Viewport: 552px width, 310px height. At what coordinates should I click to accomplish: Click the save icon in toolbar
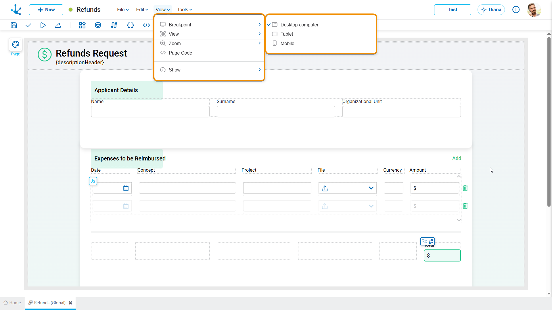[x=14, y=25]
